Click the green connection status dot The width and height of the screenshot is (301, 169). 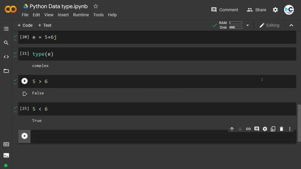[x=6, y=165]
